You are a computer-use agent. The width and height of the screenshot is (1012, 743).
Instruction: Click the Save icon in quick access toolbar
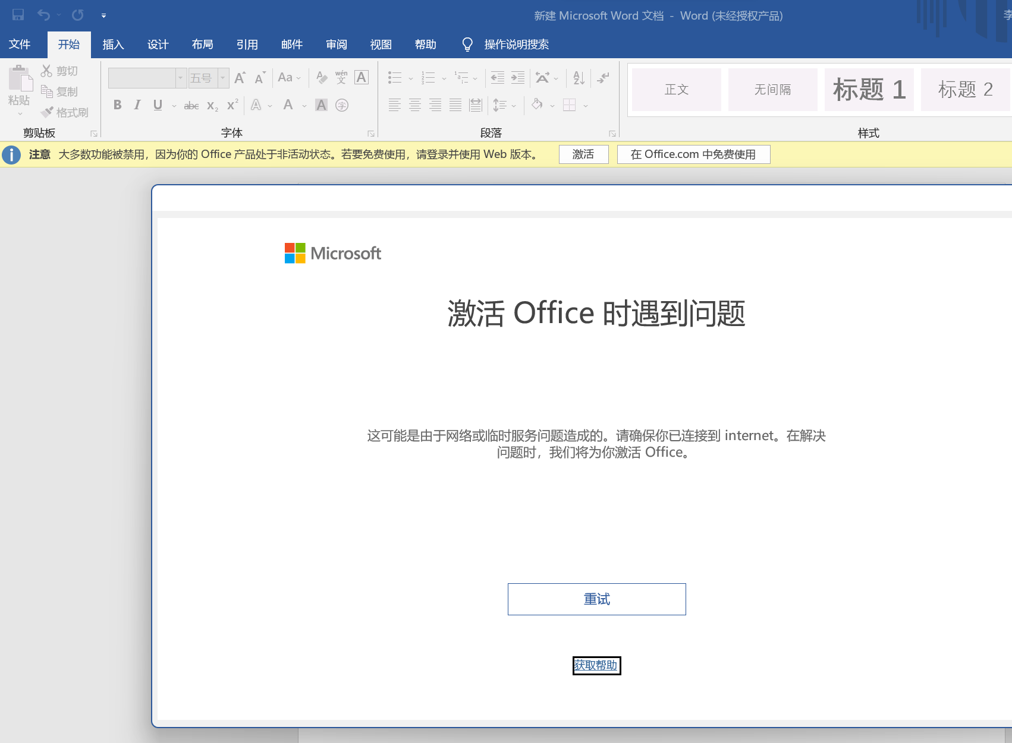(x=18, y=15)
